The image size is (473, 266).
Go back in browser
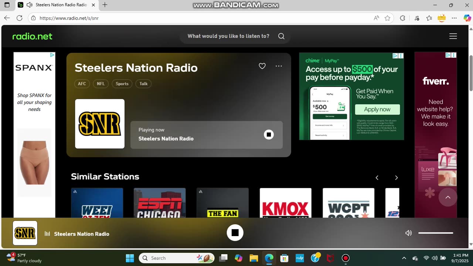7,18
